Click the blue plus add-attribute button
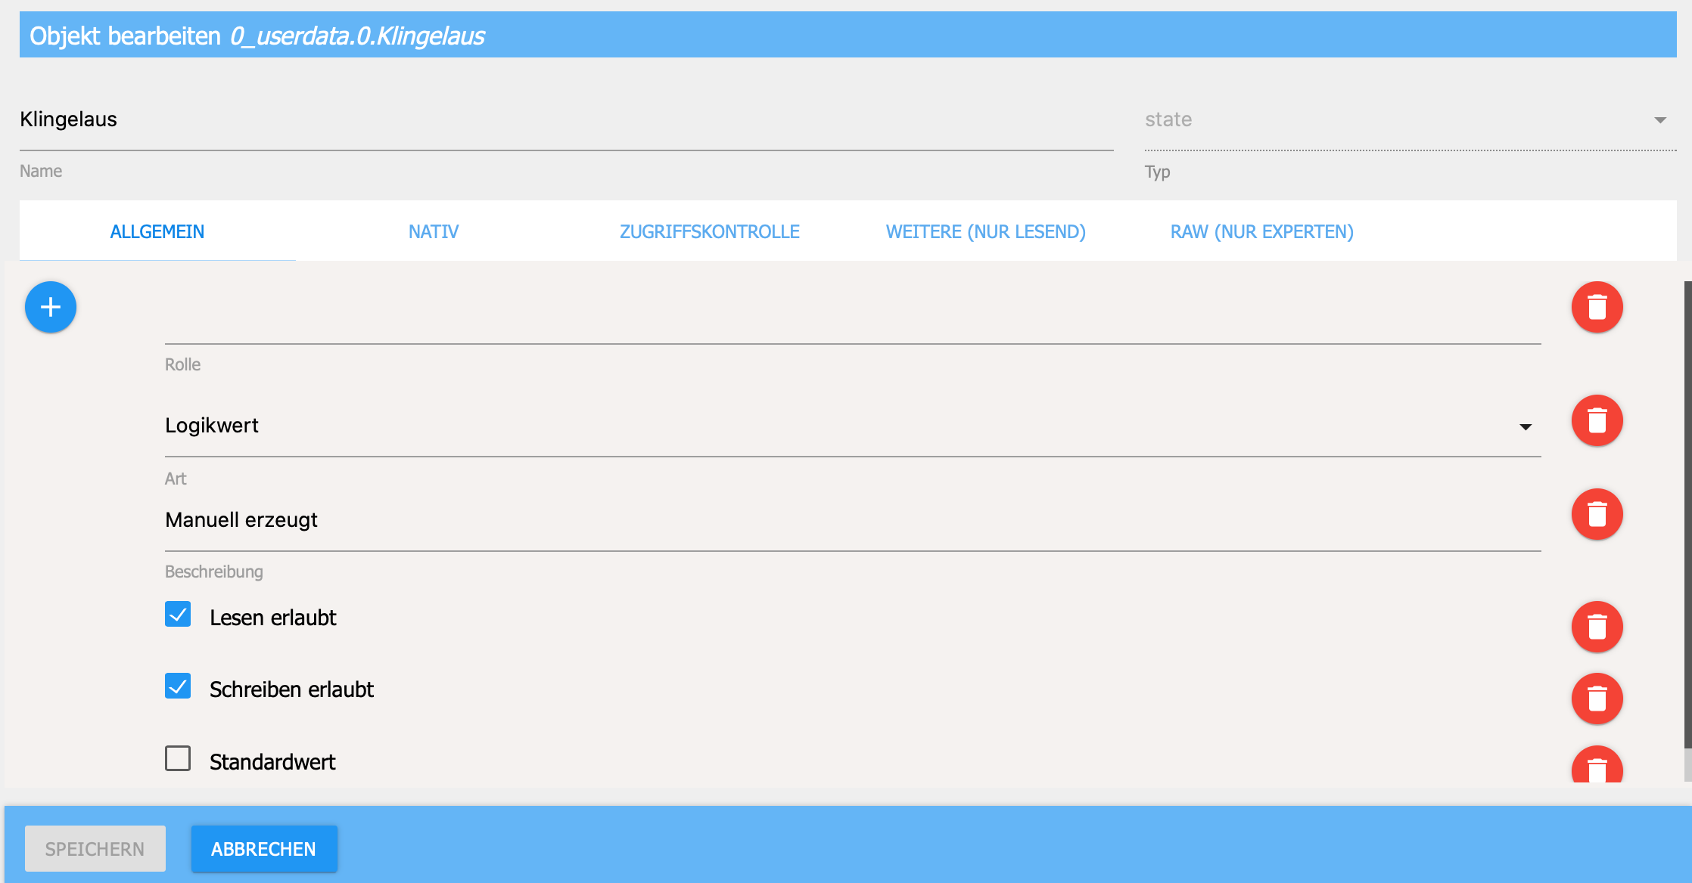Screen dimensions: 1692x883 click(x=51, y=307)
